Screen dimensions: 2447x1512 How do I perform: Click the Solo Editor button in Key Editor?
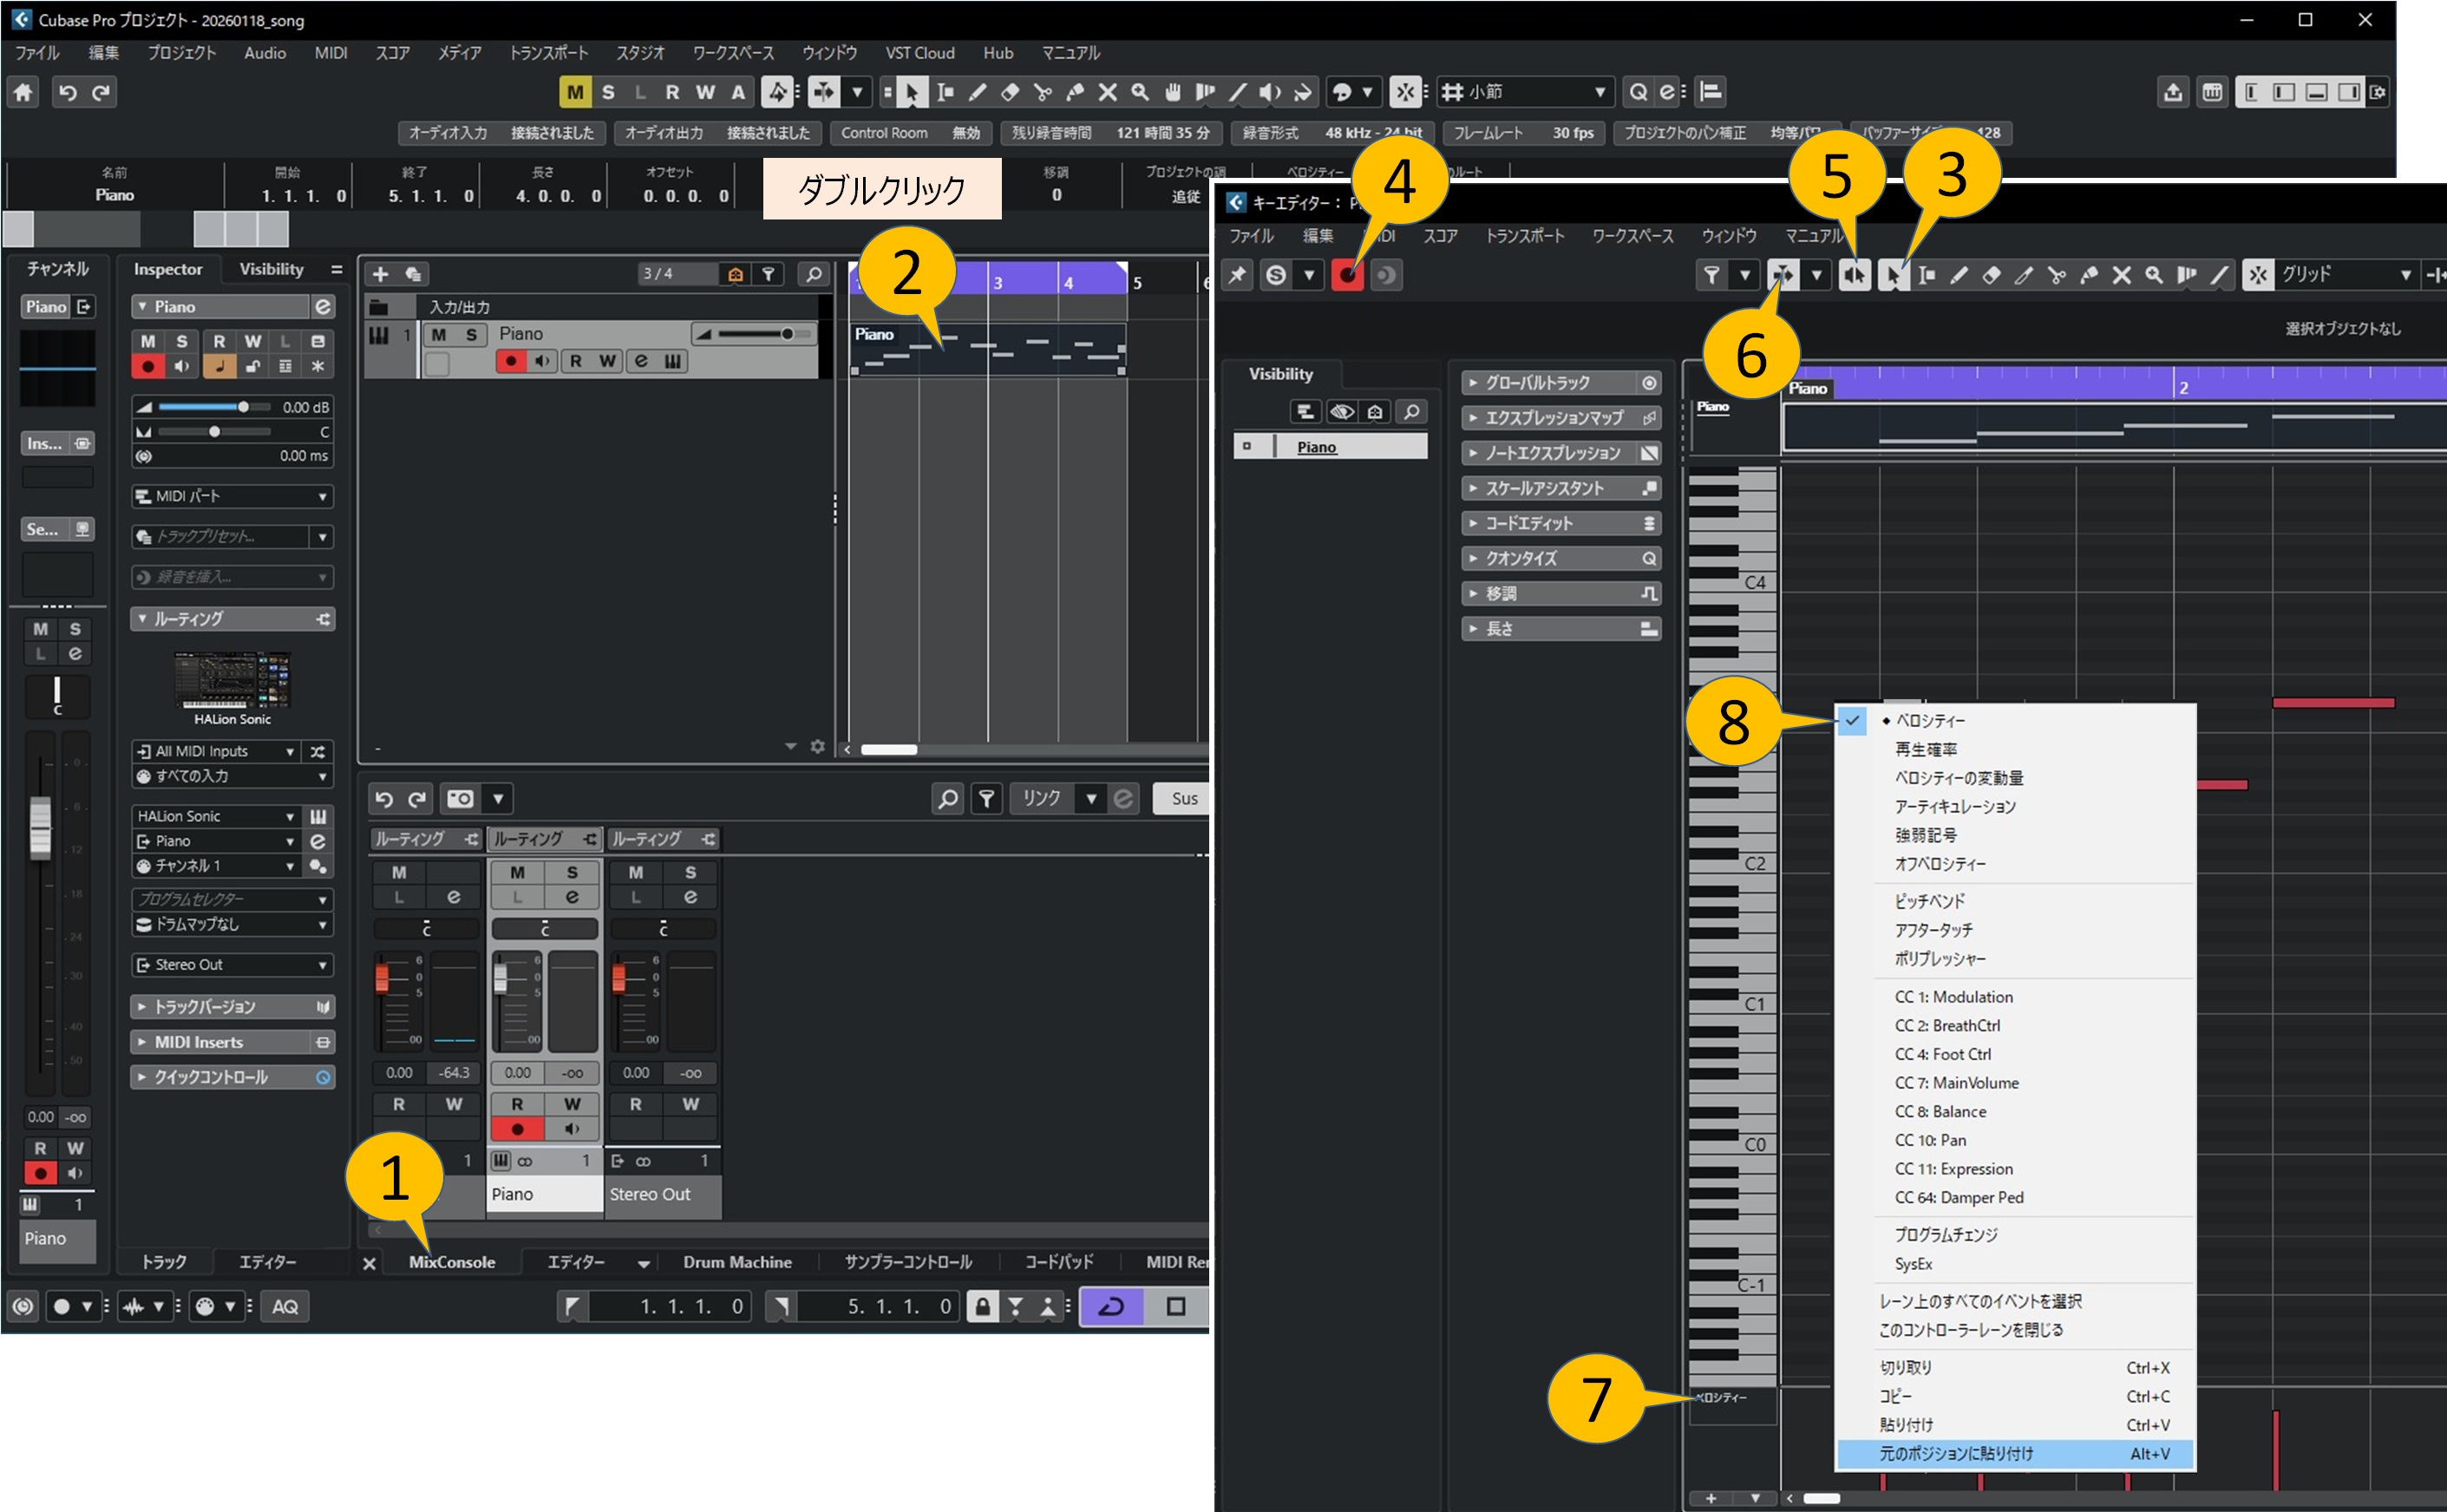[1276, 275]
